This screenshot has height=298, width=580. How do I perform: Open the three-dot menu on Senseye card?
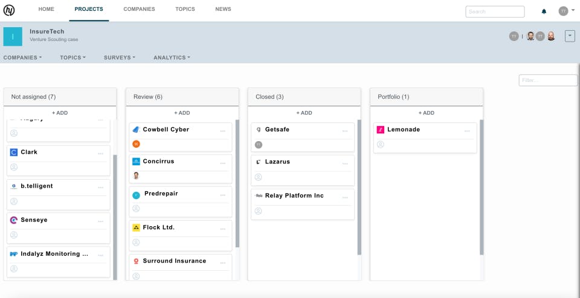[x=101, y=221]
